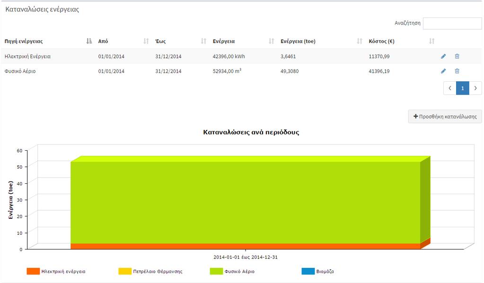Screen dimensions: 484x283
Task: Click Ηλεκτρική ενέργεια legend label
Action: click(63, 272)
